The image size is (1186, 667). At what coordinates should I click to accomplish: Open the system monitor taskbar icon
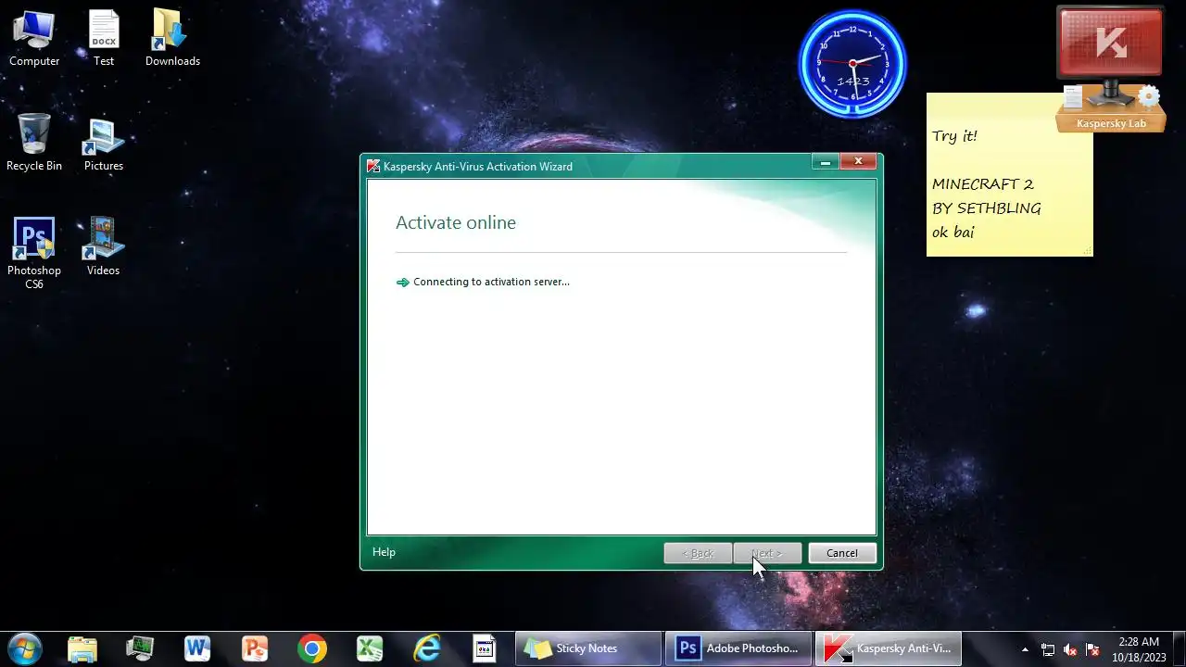pyautogui.click(x=140, y=648)
